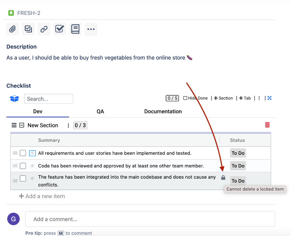Viewport: 291px width, 236px height.
Task: Open status dropdown of first checklist item
Action: [238, 153]
